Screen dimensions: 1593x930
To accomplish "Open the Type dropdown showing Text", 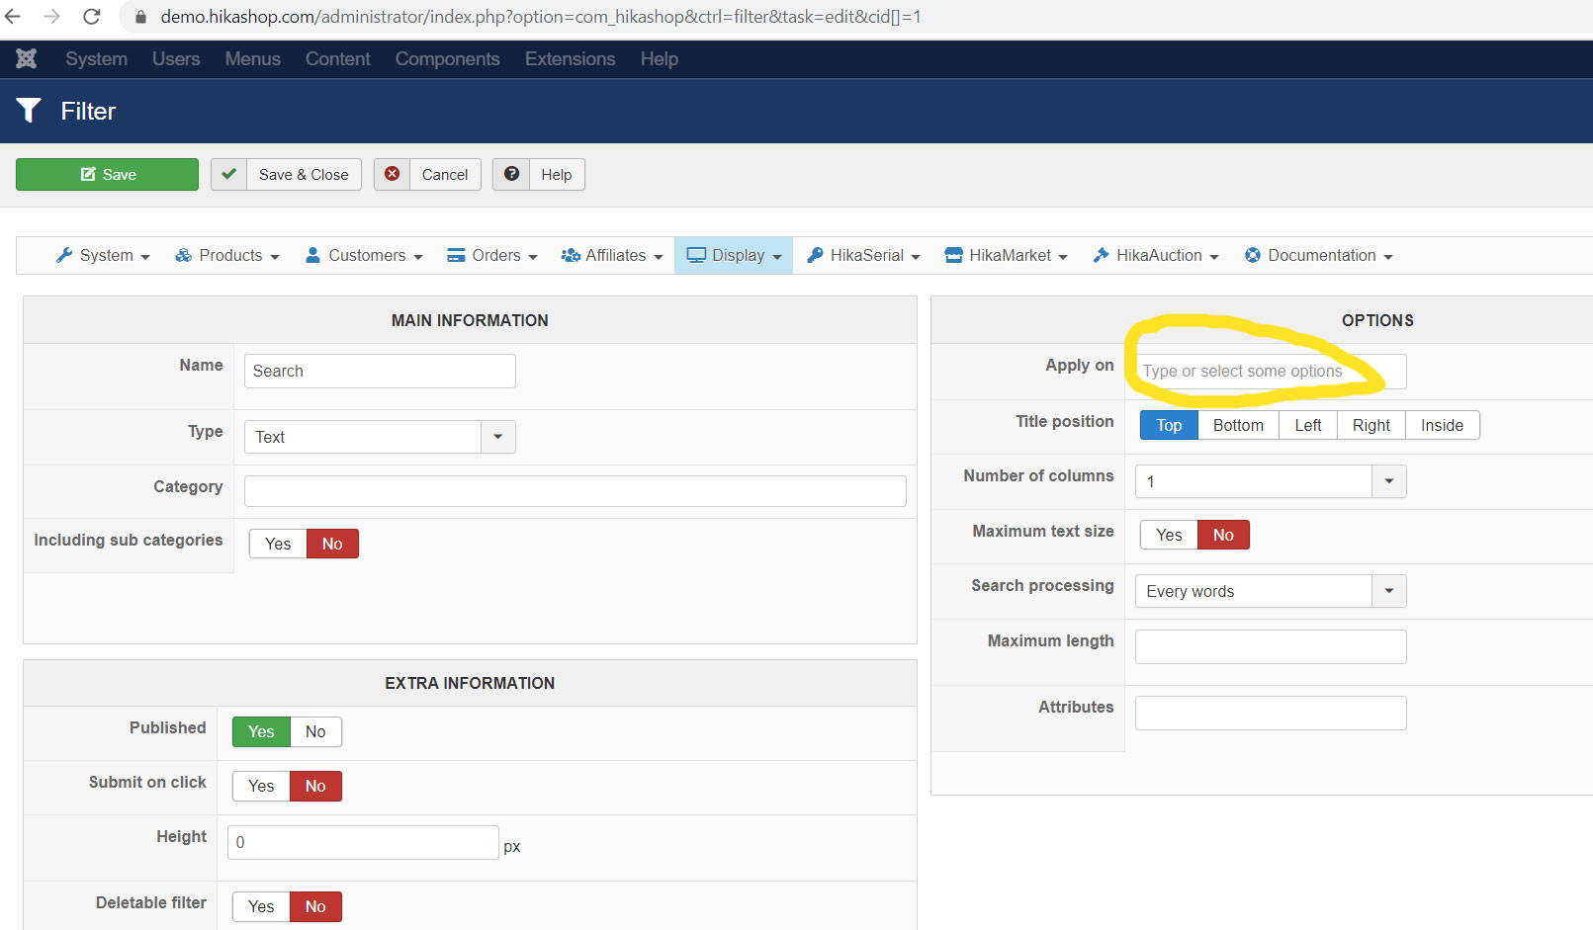I will tap(380, 437).
